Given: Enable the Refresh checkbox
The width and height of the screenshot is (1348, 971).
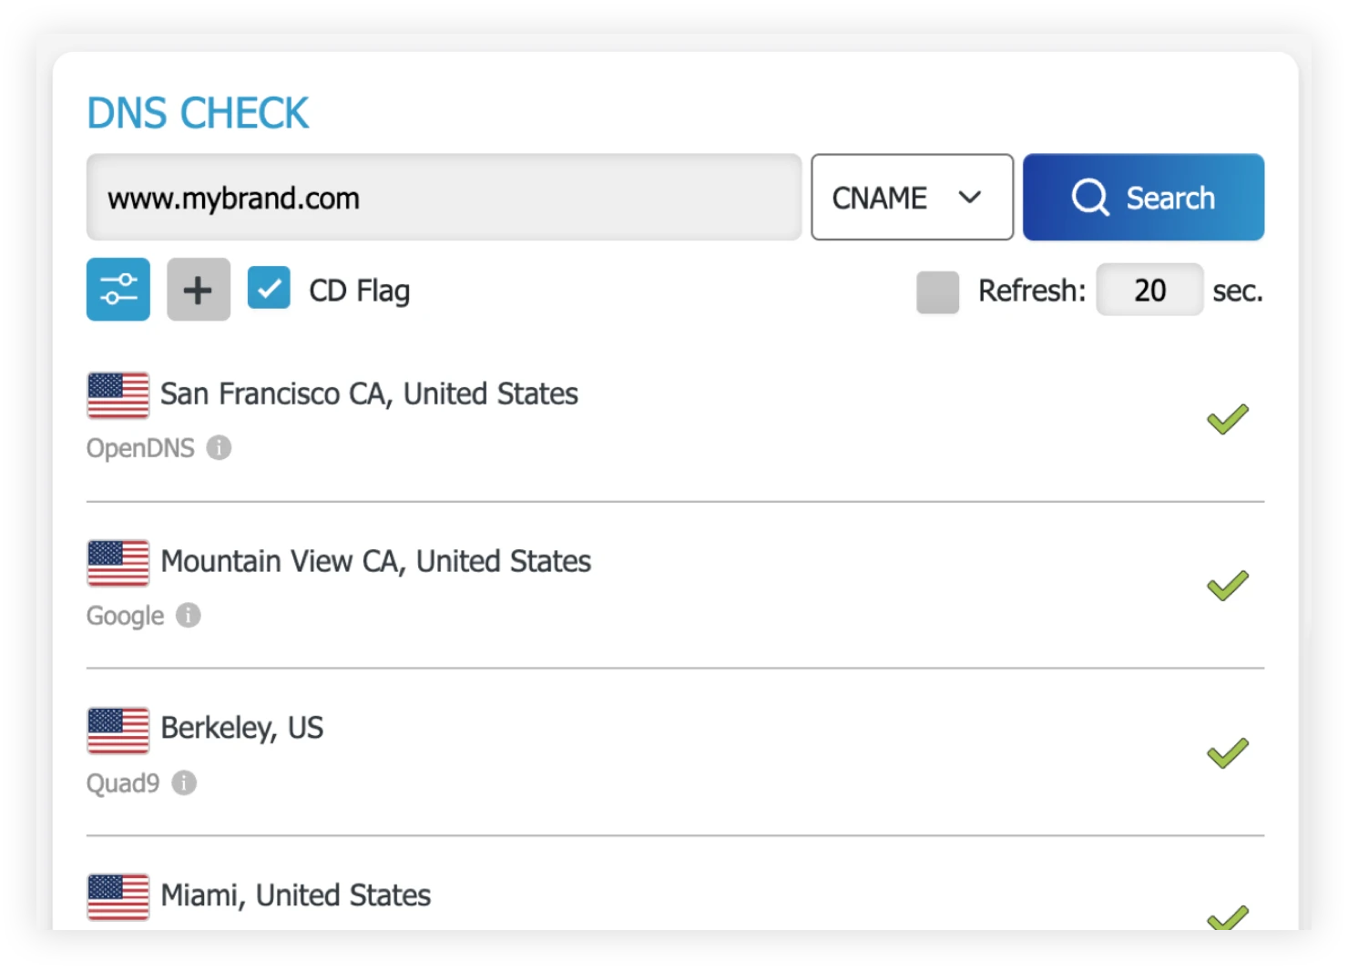Looking at the screenshot, I should click(937, 292).
